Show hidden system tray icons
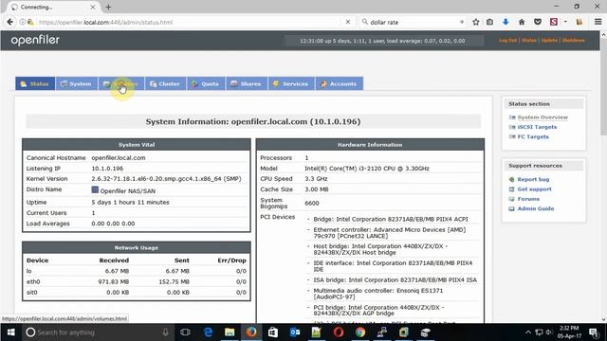The image size is (607, 341). 528,332
